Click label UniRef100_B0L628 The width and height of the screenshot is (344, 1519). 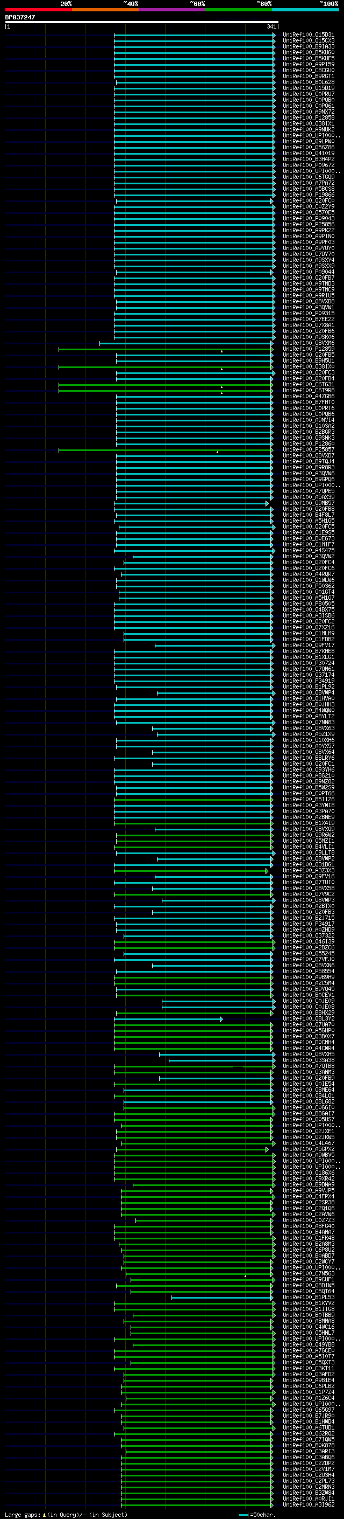(x=308, y=82)
